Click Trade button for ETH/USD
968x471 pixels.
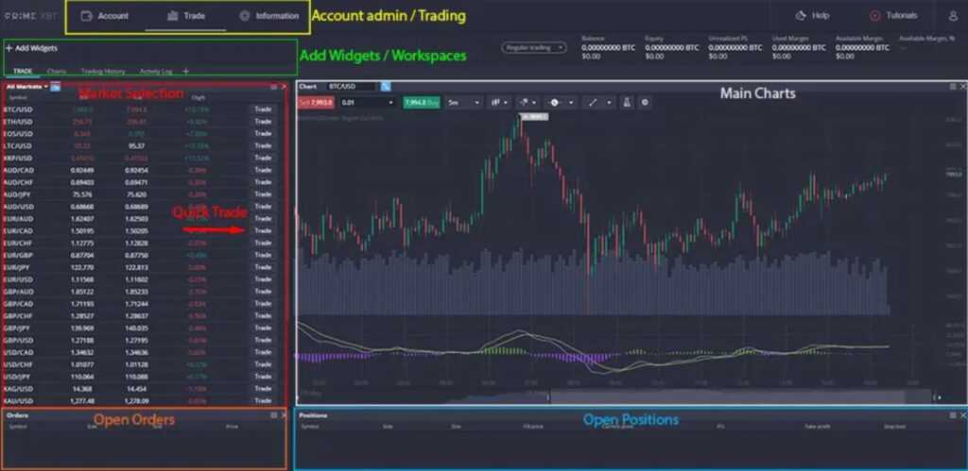point(263,122)
